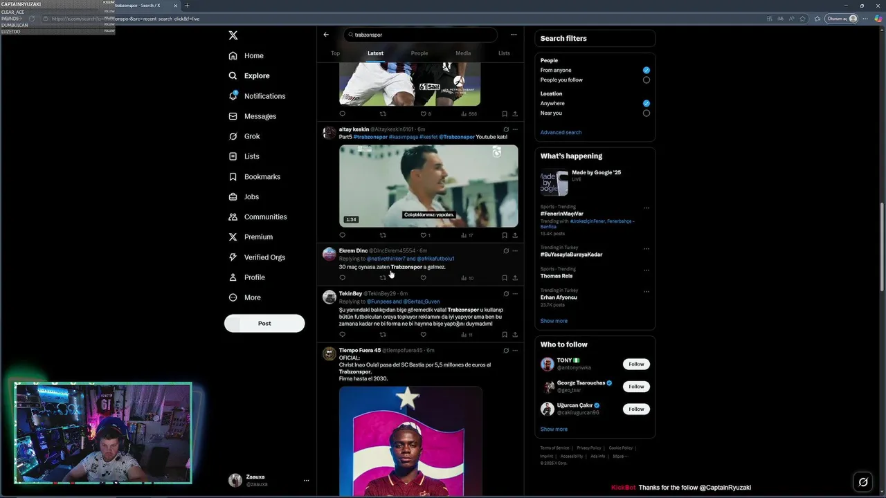Select People you follow filter
Viewport: 886px width, 498px height.
646,80
